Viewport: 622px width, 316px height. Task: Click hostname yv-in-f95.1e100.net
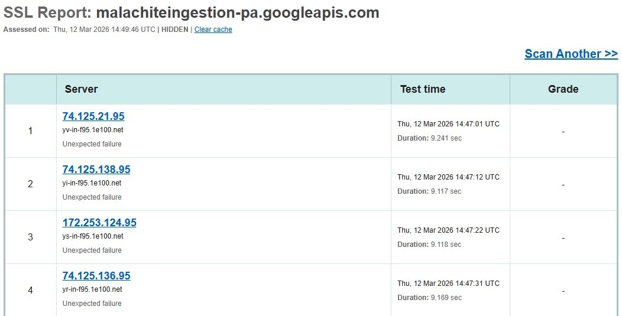click(x=93, y=130)
